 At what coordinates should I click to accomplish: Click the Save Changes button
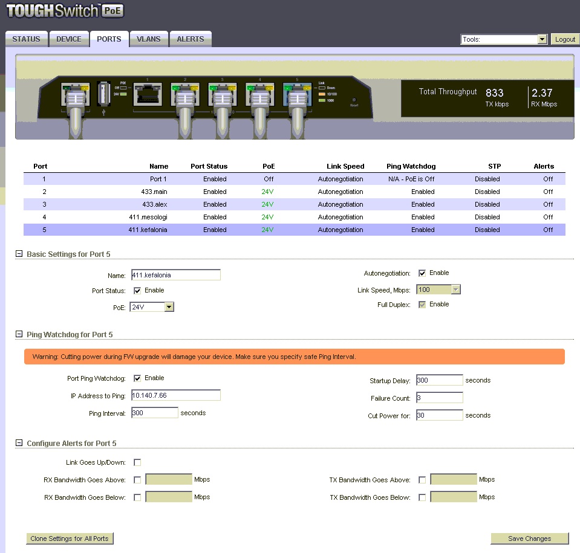pyautogui.click(x=529, y=538)
